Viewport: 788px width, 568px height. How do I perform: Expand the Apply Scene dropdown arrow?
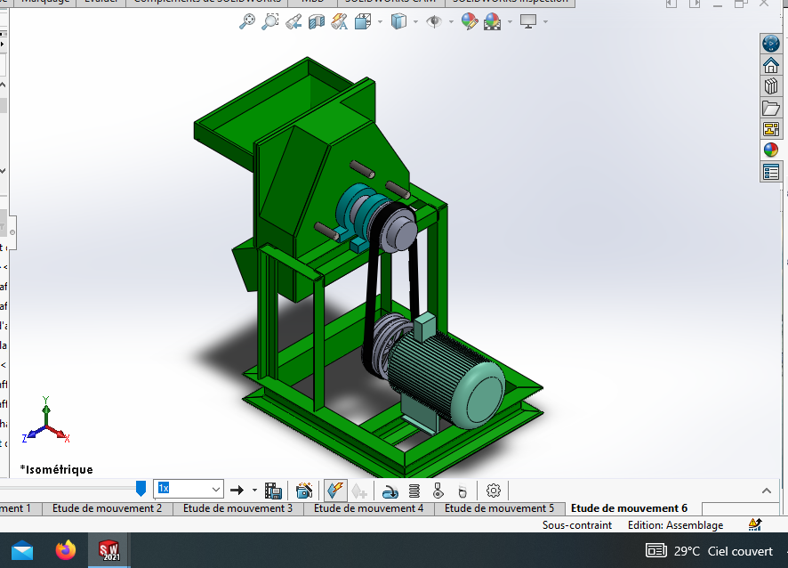(509, 21)
